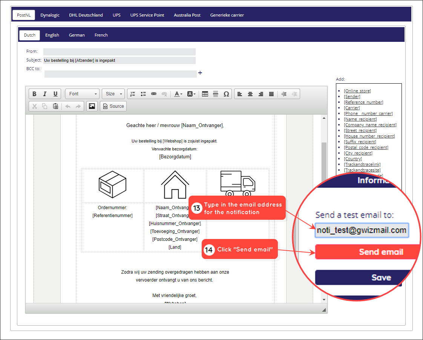Select the PostNL carrier tab
Screen dimensions: 423x340
pos(24,15)
